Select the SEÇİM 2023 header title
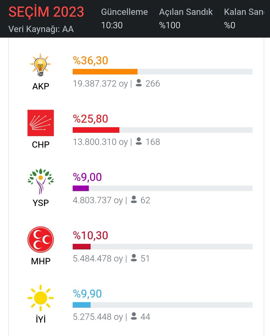Screen dimensions: 270x336 (x=46, y=12)
